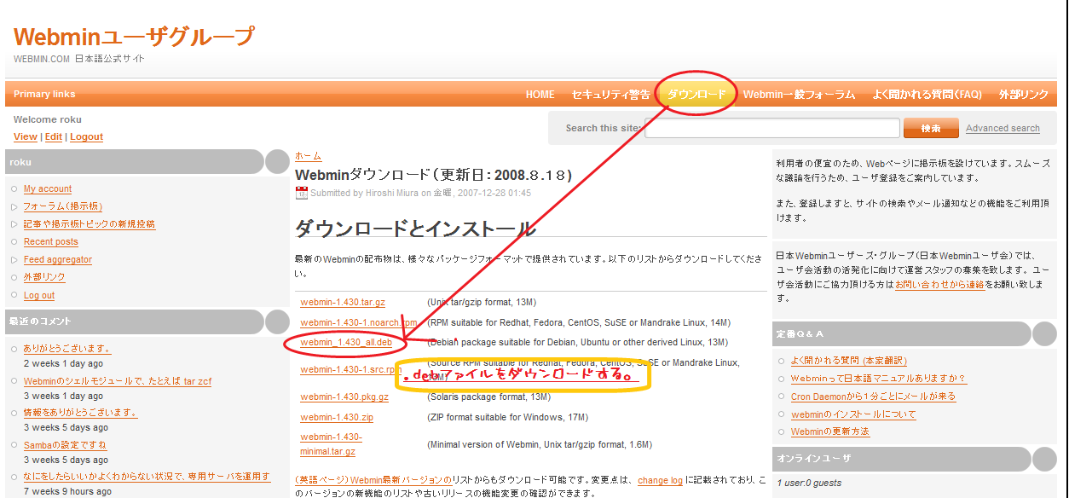Open the Webmin一般フォーラム navigation item

pos(799,95)
